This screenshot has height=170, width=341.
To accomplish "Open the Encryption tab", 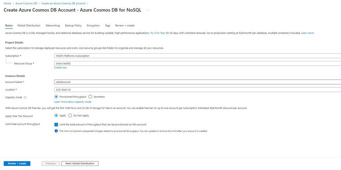I will 93,25.
